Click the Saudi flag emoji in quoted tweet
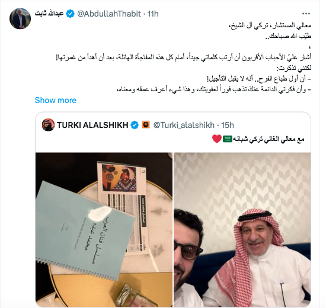This screenshot has height=308, width=326. tap(228, 139)
